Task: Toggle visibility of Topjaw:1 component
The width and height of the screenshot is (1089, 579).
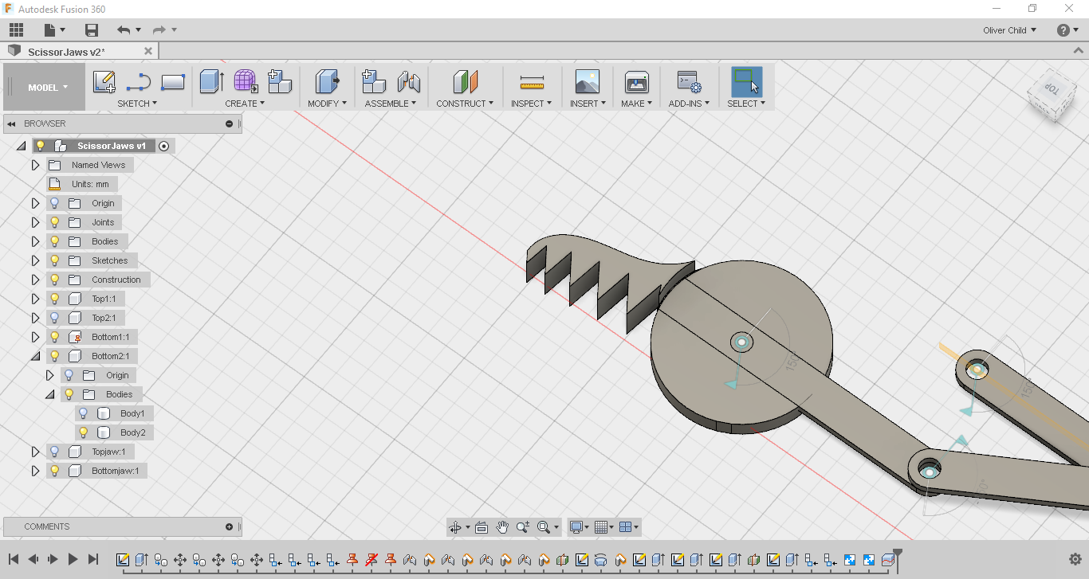Action: (x=54, y=452)
